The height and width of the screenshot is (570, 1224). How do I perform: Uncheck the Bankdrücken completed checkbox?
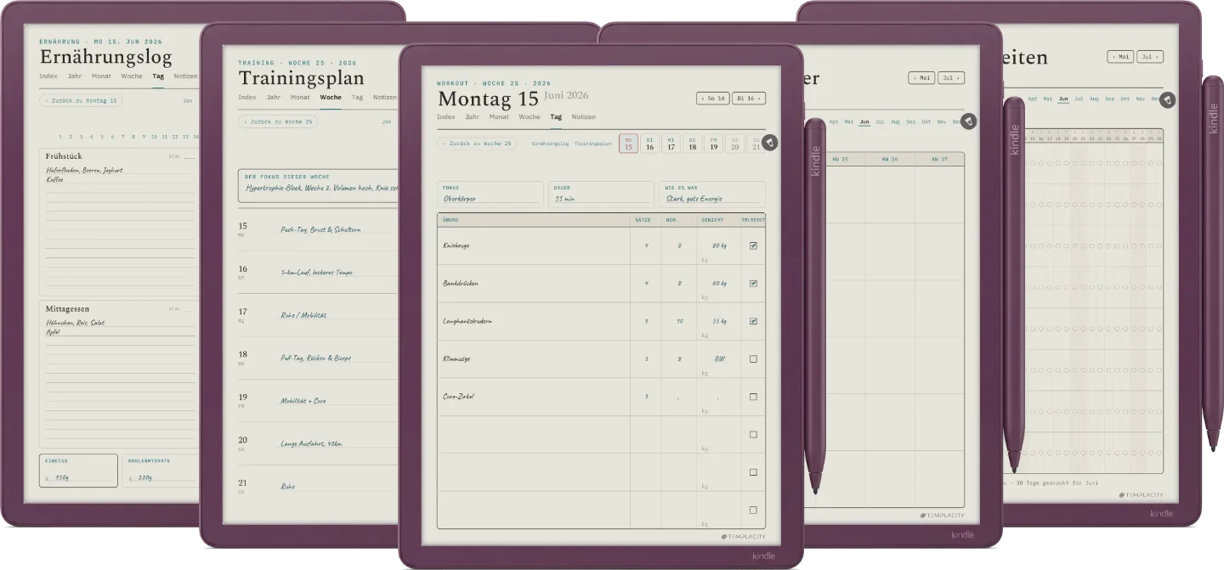point(753,284)
